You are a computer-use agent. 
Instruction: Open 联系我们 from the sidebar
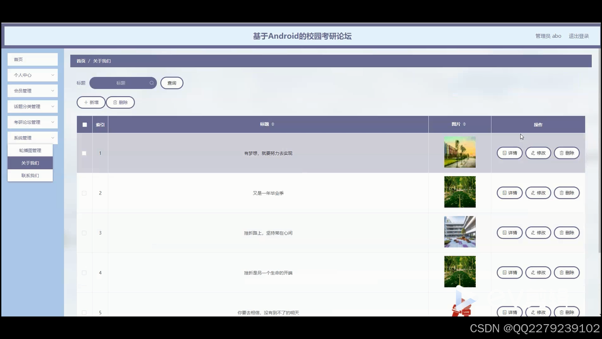(30, 175)
